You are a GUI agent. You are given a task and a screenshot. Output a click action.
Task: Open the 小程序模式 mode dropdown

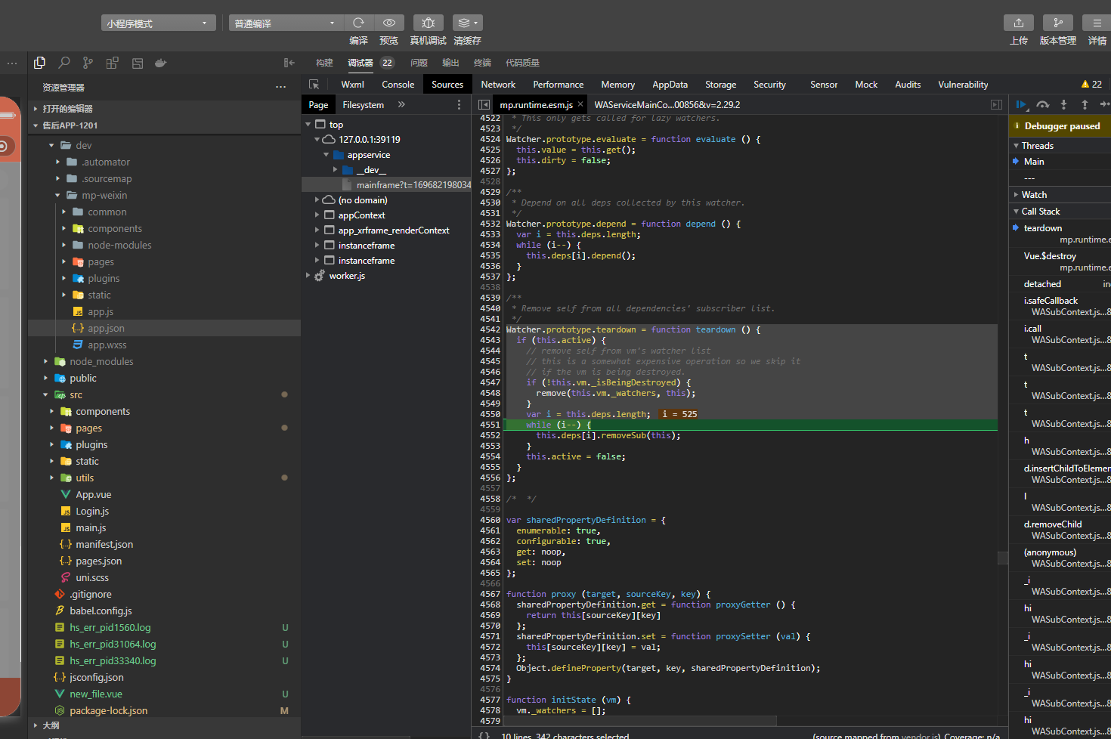click(158, 23)
